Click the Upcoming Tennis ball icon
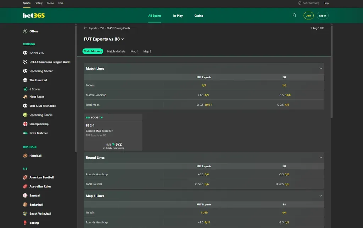Image resolution: width=363 pixels, height=228 pixels. point(25,115)
